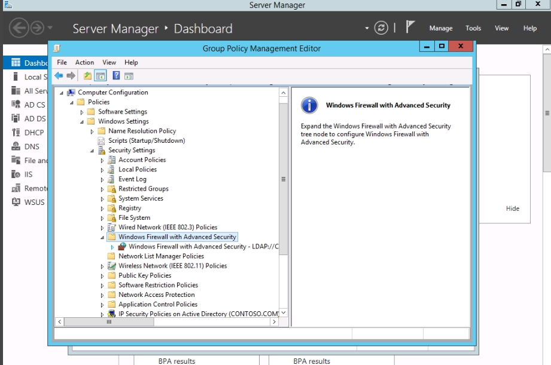551x365 pixels.
Task: Collapse the Computer Configuration node
Action: (x=62, y=93)
